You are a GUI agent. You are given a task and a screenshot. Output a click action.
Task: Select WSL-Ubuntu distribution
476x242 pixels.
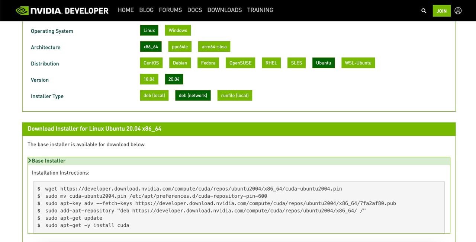pos(358,63)
